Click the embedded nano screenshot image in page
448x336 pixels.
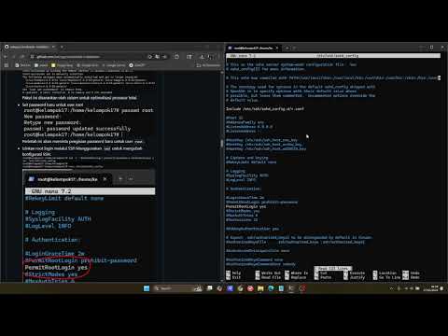point(90,226)
